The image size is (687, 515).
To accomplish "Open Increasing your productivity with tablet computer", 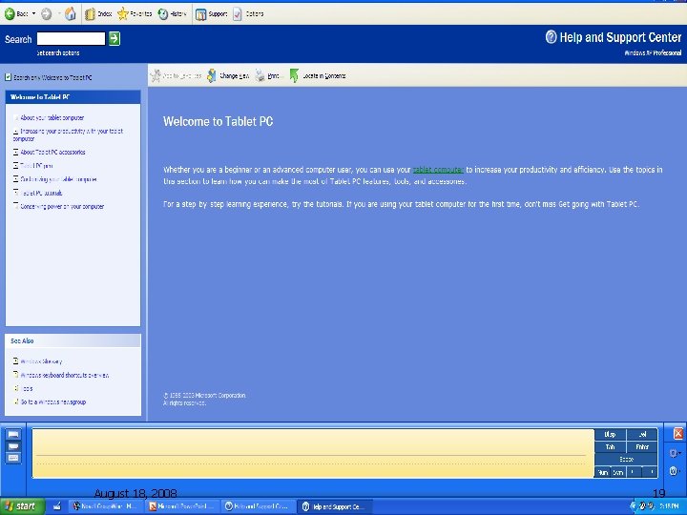I will (69, 134).
